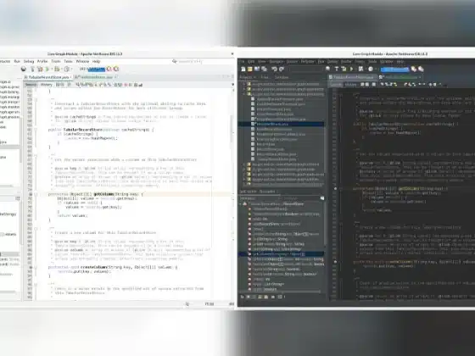The image size is (475, 356).
Task: Click Debug Project icon in dark window toolbar
Action: [360, 70]
